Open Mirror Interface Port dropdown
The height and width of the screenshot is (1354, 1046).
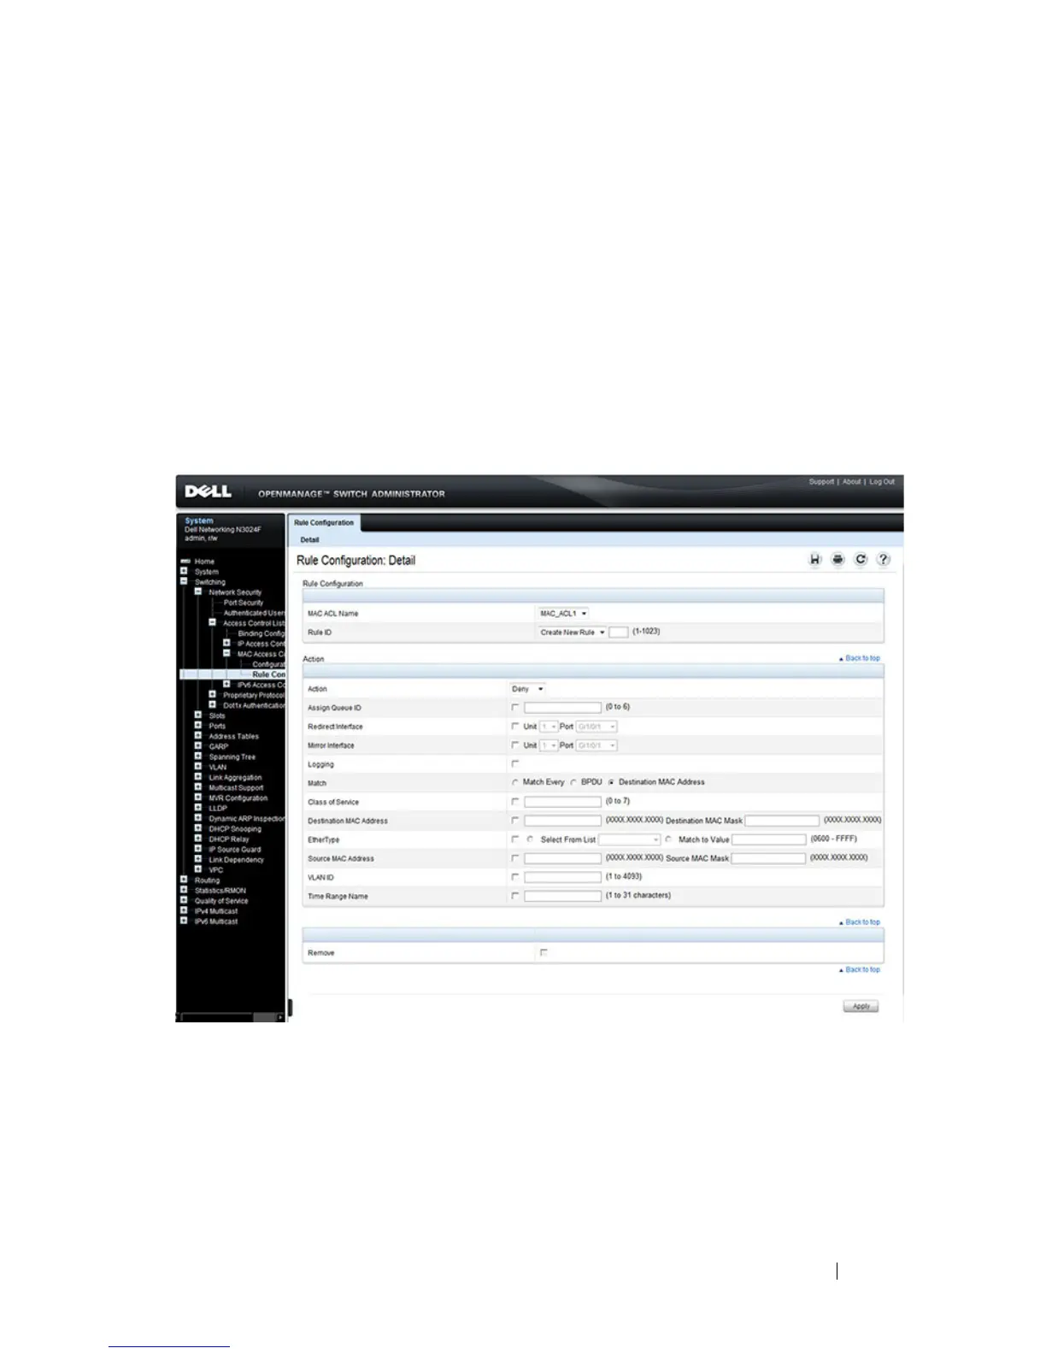596,745
